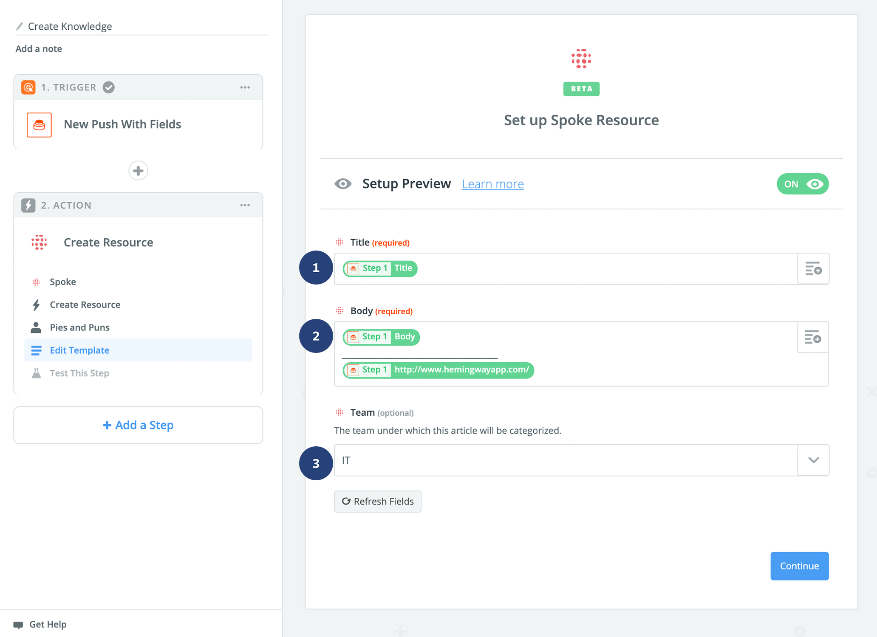Image resolution: width=877 pixels, height=637 pixels.
Task: Open the Learn more link
Action: click(x=492, y=184)
